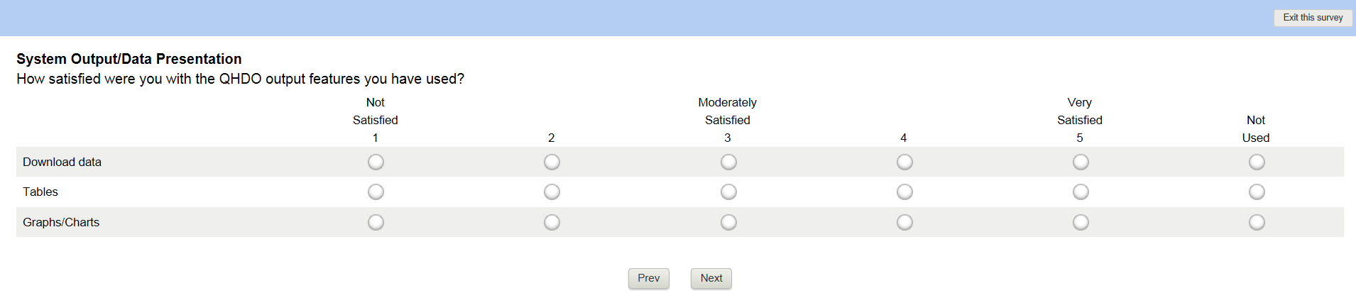Go back with the Prev button
The image size is (1356, 293).
point(648,278)
